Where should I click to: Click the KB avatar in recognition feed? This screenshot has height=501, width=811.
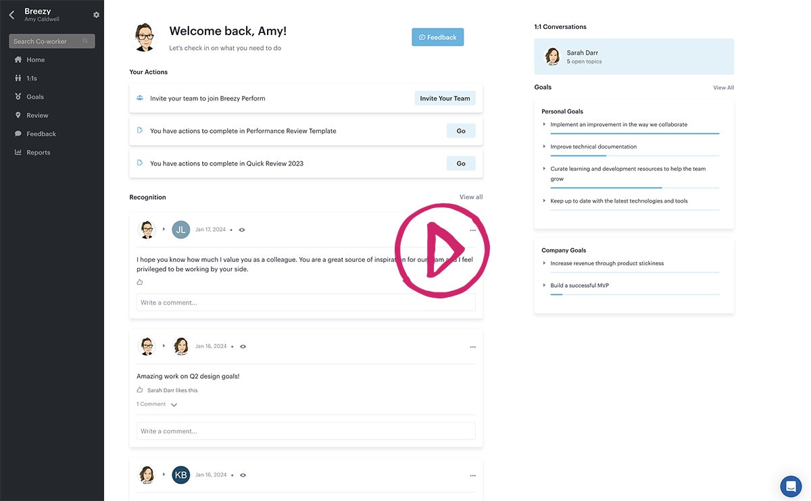181,475
